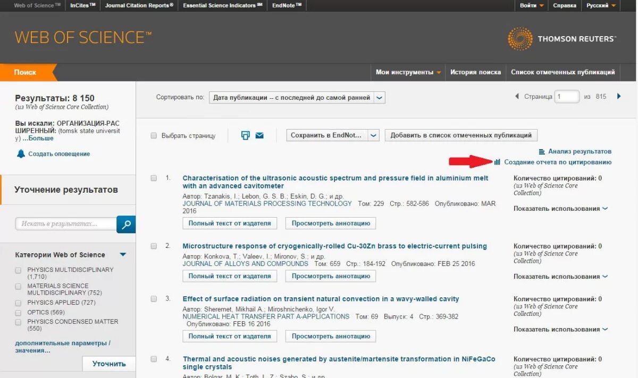Click the Web of Science logo
Screen dimensions: 638x378
pyautogui.click(x=83, y=37)
